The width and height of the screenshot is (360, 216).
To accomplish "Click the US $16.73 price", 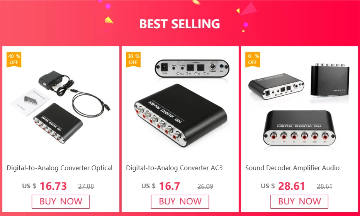I will pyautogui.click(x=44, y=186).
